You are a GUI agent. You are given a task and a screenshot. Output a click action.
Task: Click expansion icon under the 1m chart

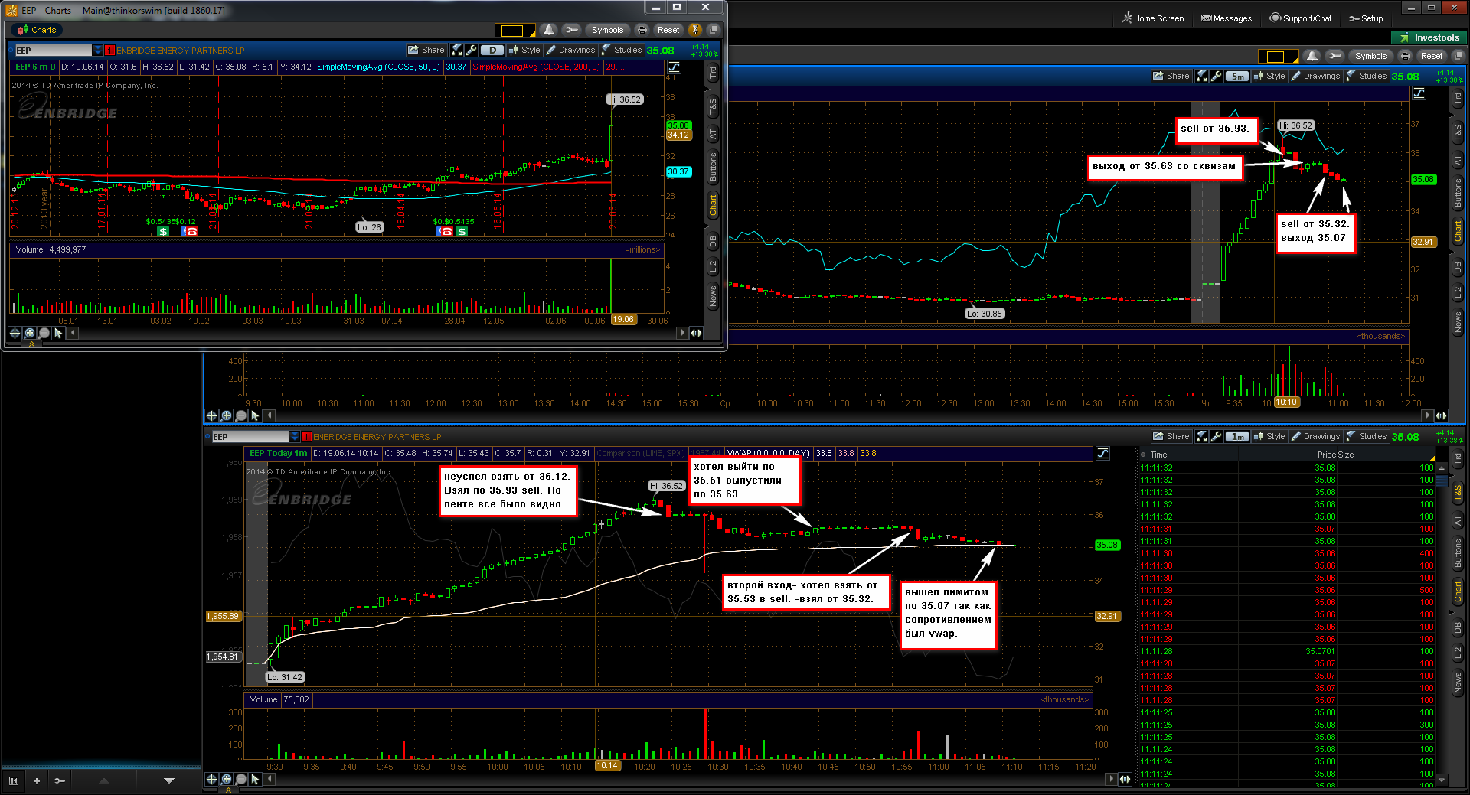1125,779
